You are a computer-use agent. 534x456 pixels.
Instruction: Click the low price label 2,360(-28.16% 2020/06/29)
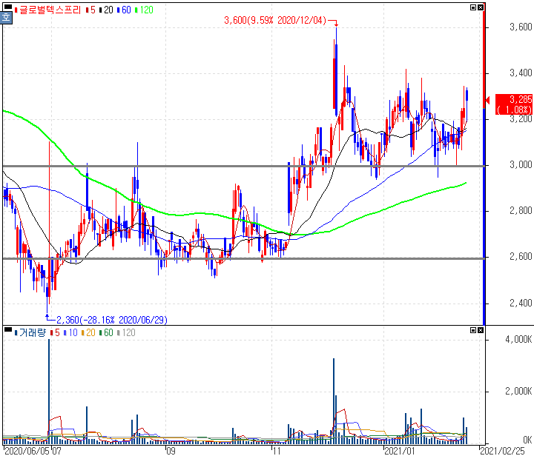point(112,320)
